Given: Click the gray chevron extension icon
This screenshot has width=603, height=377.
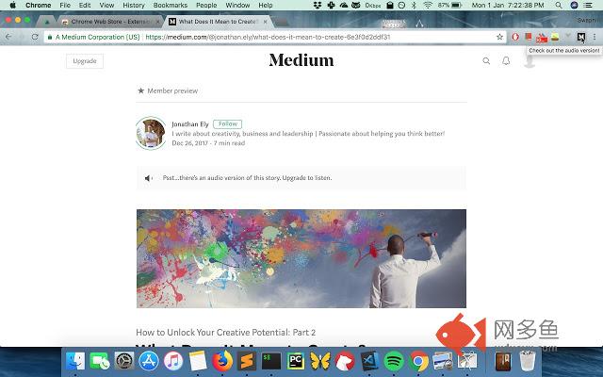Looking at the screenshot, I should (568, 37).
